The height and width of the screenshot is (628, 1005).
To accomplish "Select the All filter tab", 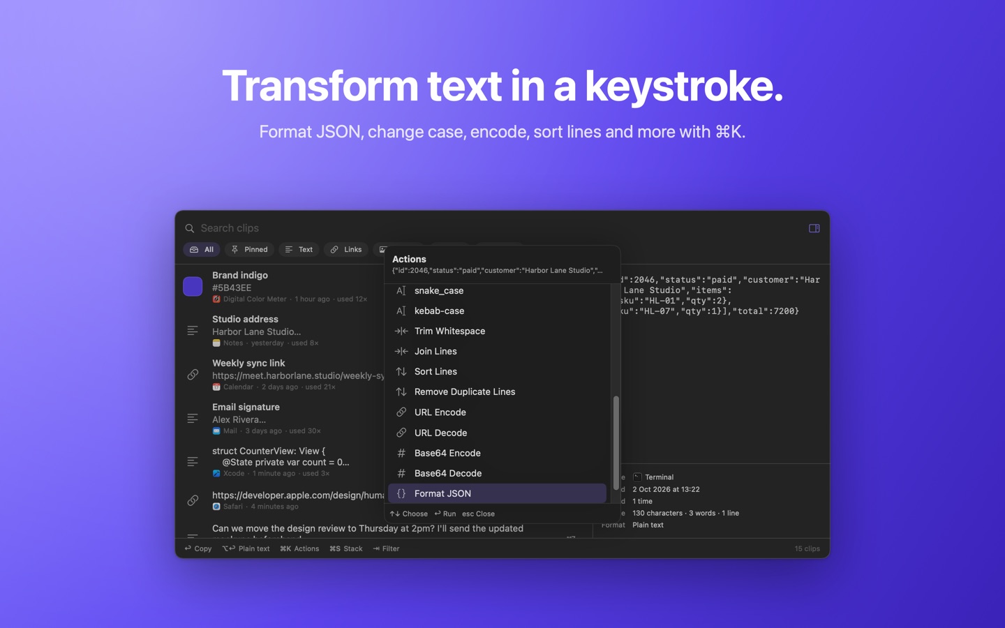I will 202,250.
